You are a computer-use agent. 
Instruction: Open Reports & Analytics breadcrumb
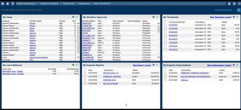point(50,4)
